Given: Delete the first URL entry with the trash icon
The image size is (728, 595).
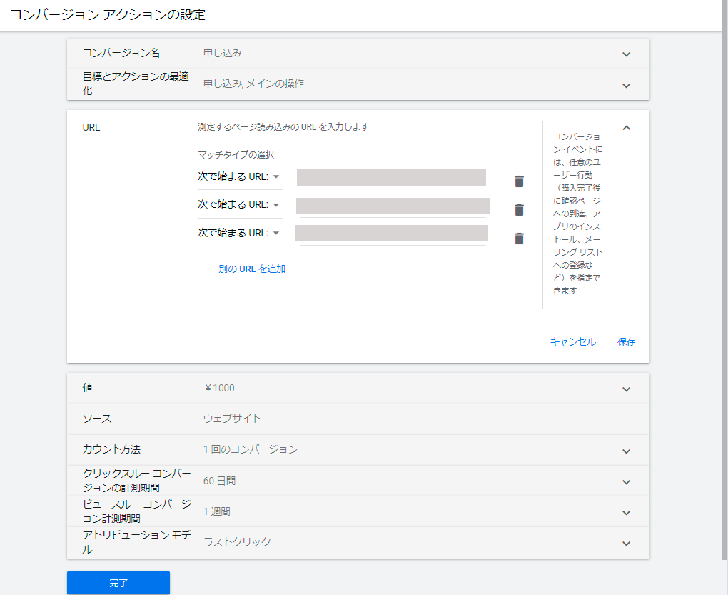Looking at the screenshot, I should click(x=519, y=181).
